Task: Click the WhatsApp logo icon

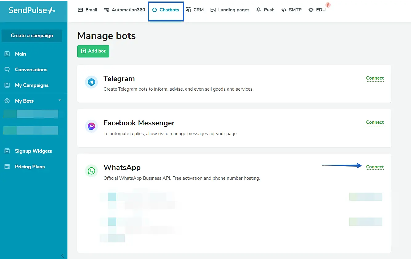Action: tap(91, 171)
